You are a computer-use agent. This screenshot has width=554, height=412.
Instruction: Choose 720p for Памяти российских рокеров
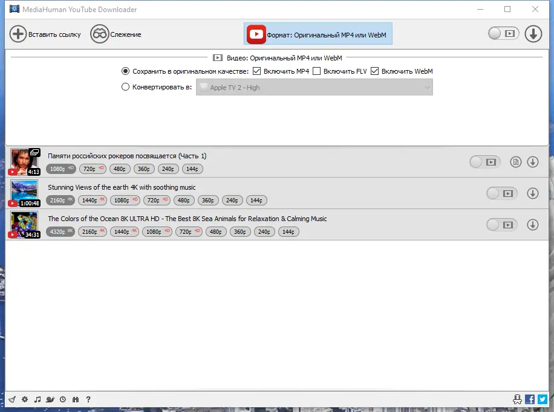point(93,169)
